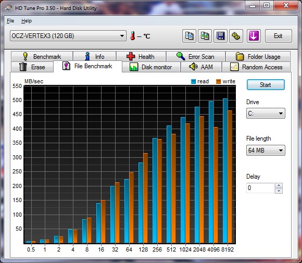Open the Drive C: dropdown

click(x=266, y=114)
